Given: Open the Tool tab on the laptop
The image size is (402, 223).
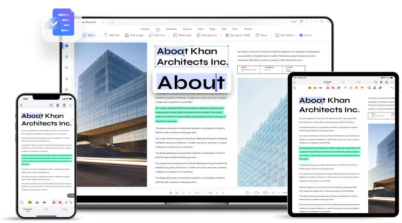Looking at the screenshot, I should [224, 29].
